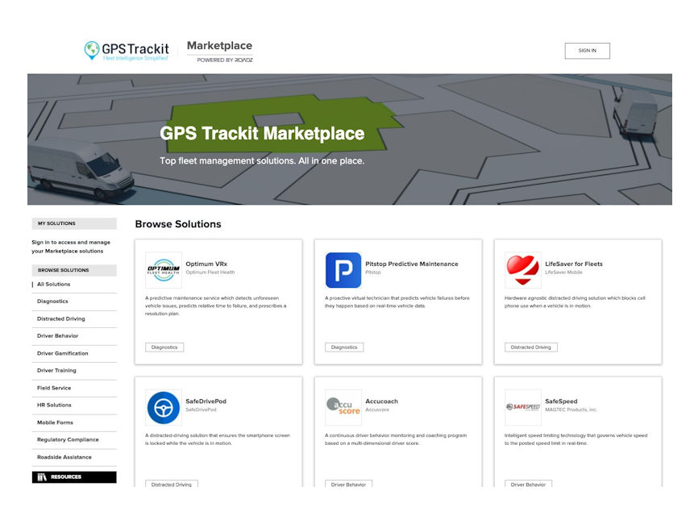Screen dimensions: 694x520
Task: Click the Accuscore logo
Action: [343, 408]
